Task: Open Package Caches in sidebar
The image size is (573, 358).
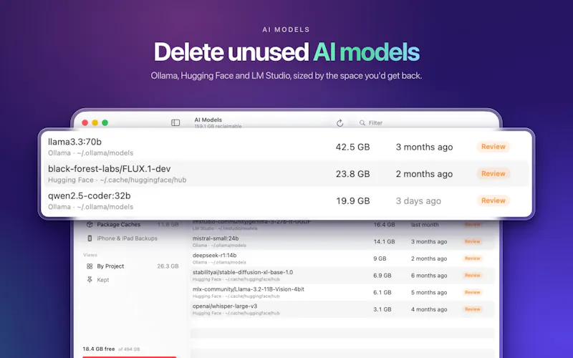Action: [132, 224]
